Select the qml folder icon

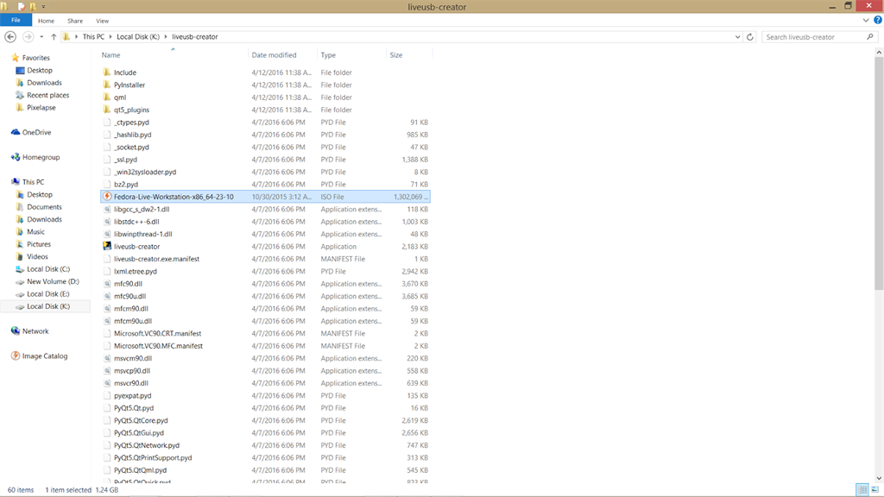click(107, 97)
